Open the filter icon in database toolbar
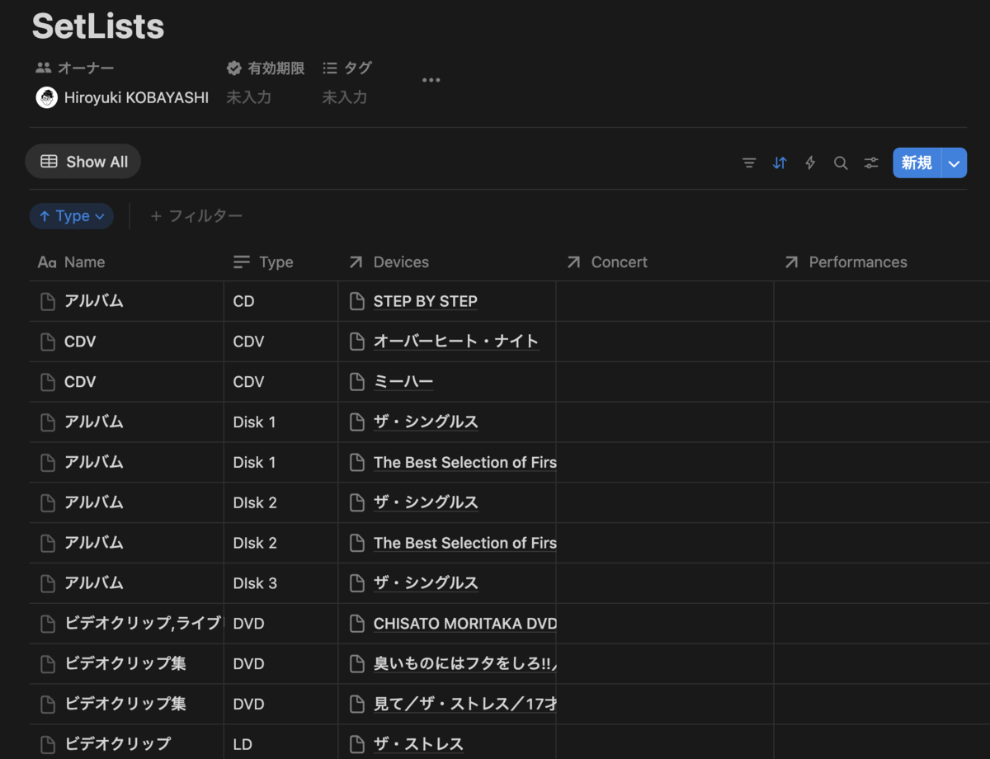The height and width of the screenshot is (759, 990). point(749,163)
